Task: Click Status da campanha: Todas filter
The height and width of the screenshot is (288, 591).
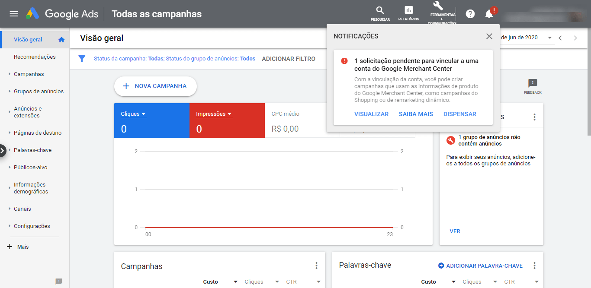Action: tap(128, 59)
